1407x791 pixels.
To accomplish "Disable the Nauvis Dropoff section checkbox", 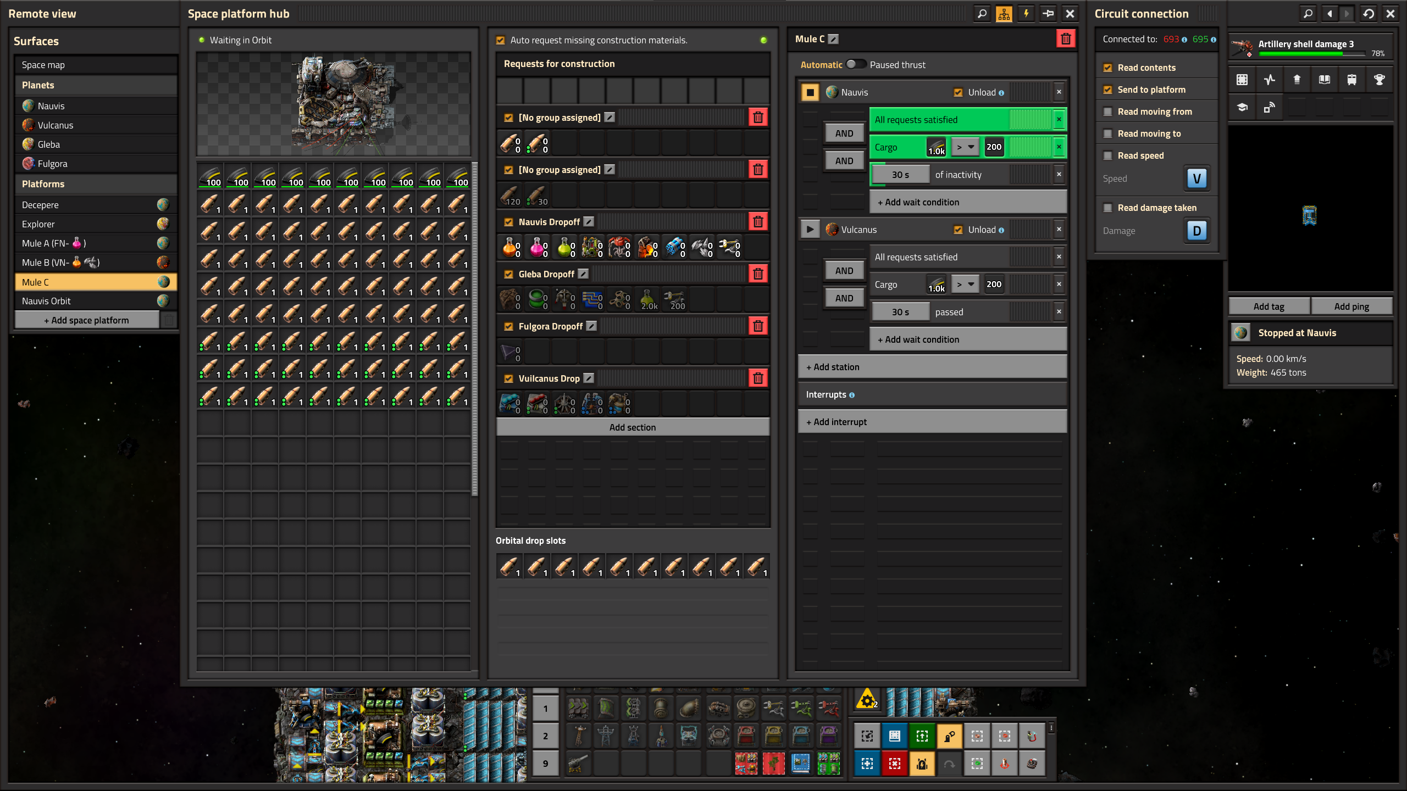I will pyautogui.click(x=508, y=222).
